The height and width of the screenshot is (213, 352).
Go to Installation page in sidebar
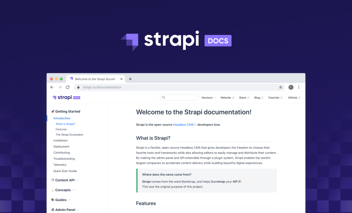point(61,141)
